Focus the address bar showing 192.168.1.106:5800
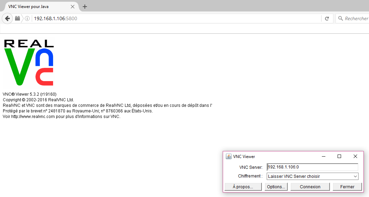 pos(177,18)
